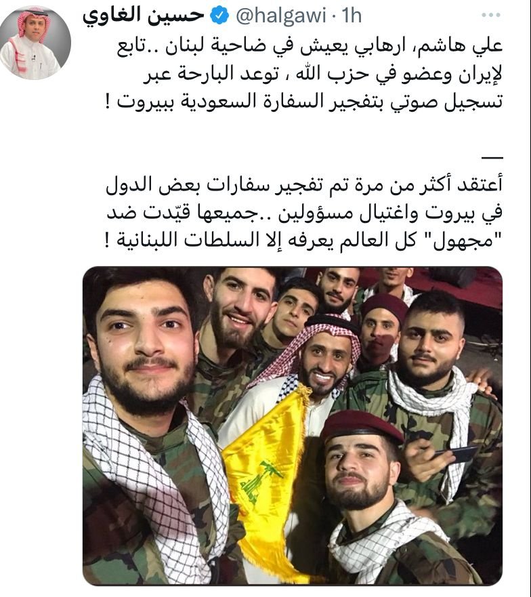Click line في بيروت واغتيال مسؤولين
Screen dimensions: 531x597
(305, 213)
